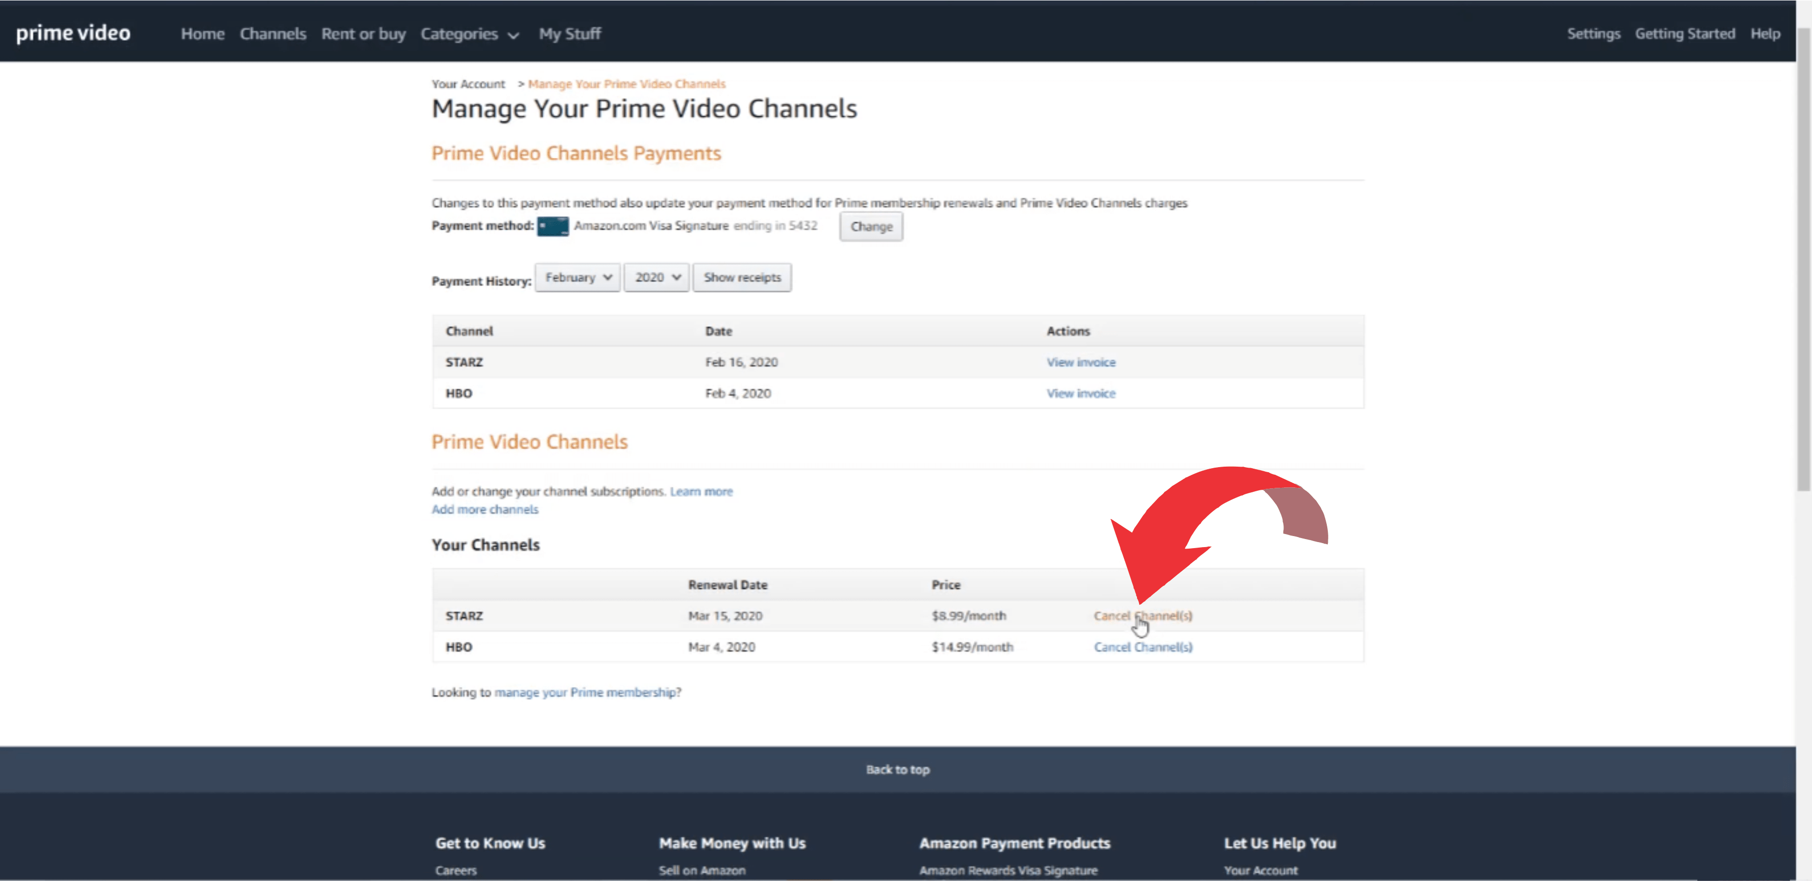This screenshot has width=1812, height=881.
Task: View invoice for STARZ charge
Action: (x=1081, y=362)
